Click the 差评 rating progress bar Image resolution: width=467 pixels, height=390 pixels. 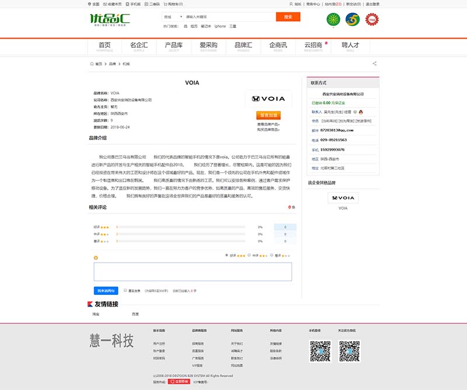[181, 241]
